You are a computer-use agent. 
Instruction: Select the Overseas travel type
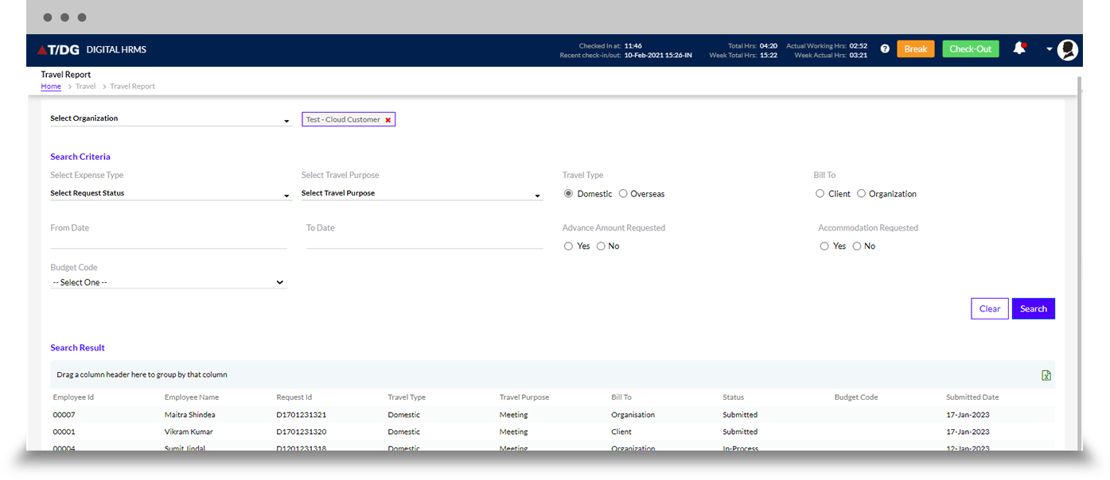click(623, 194)
